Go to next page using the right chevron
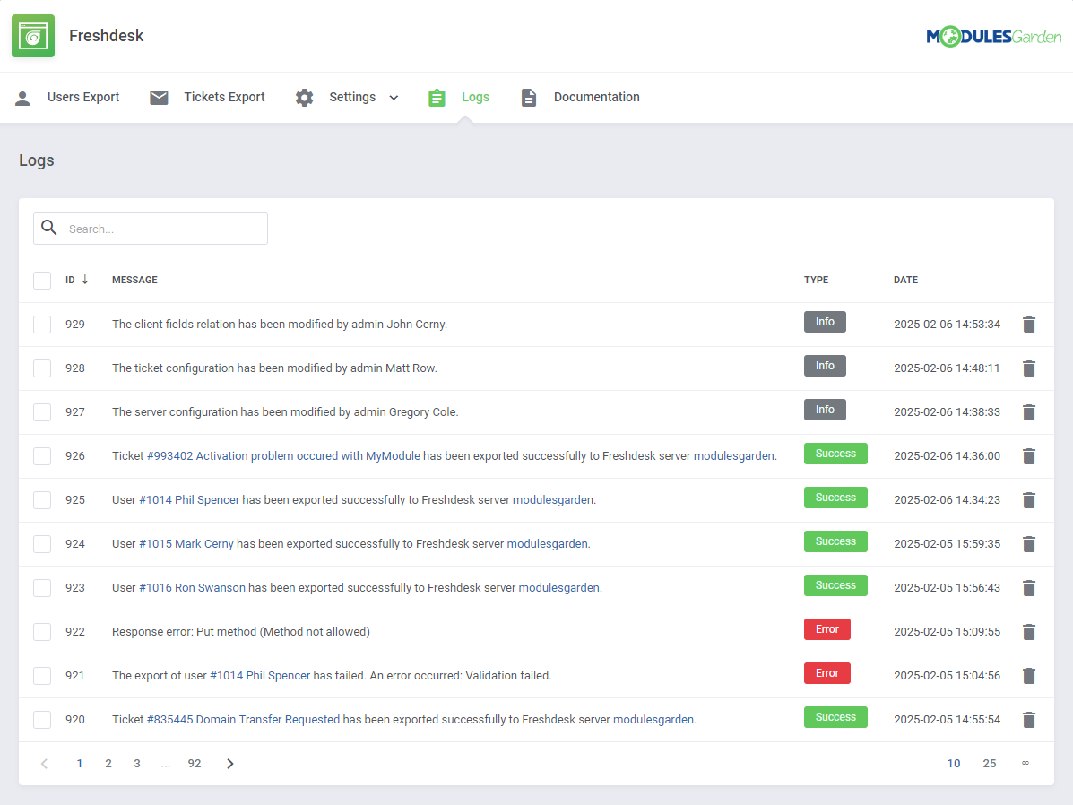 coord(229,763)
